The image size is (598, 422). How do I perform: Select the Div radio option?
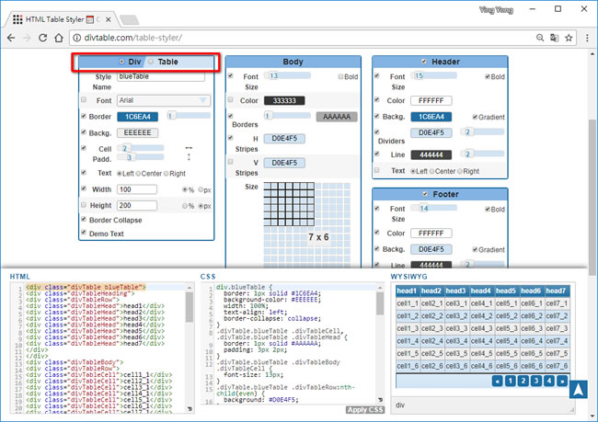pyautogui.click(x=121, y=62)
